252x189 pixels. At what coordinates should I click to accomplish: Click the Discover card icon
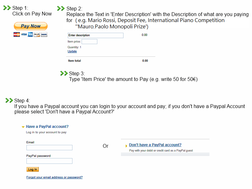click(37, 35)
